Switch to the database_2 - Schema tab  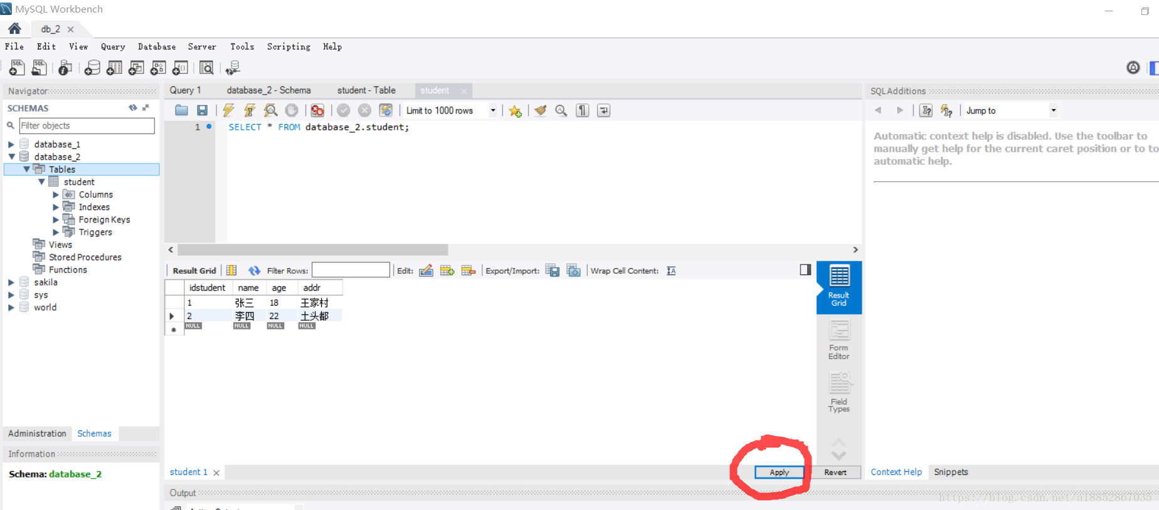point(268,90)
